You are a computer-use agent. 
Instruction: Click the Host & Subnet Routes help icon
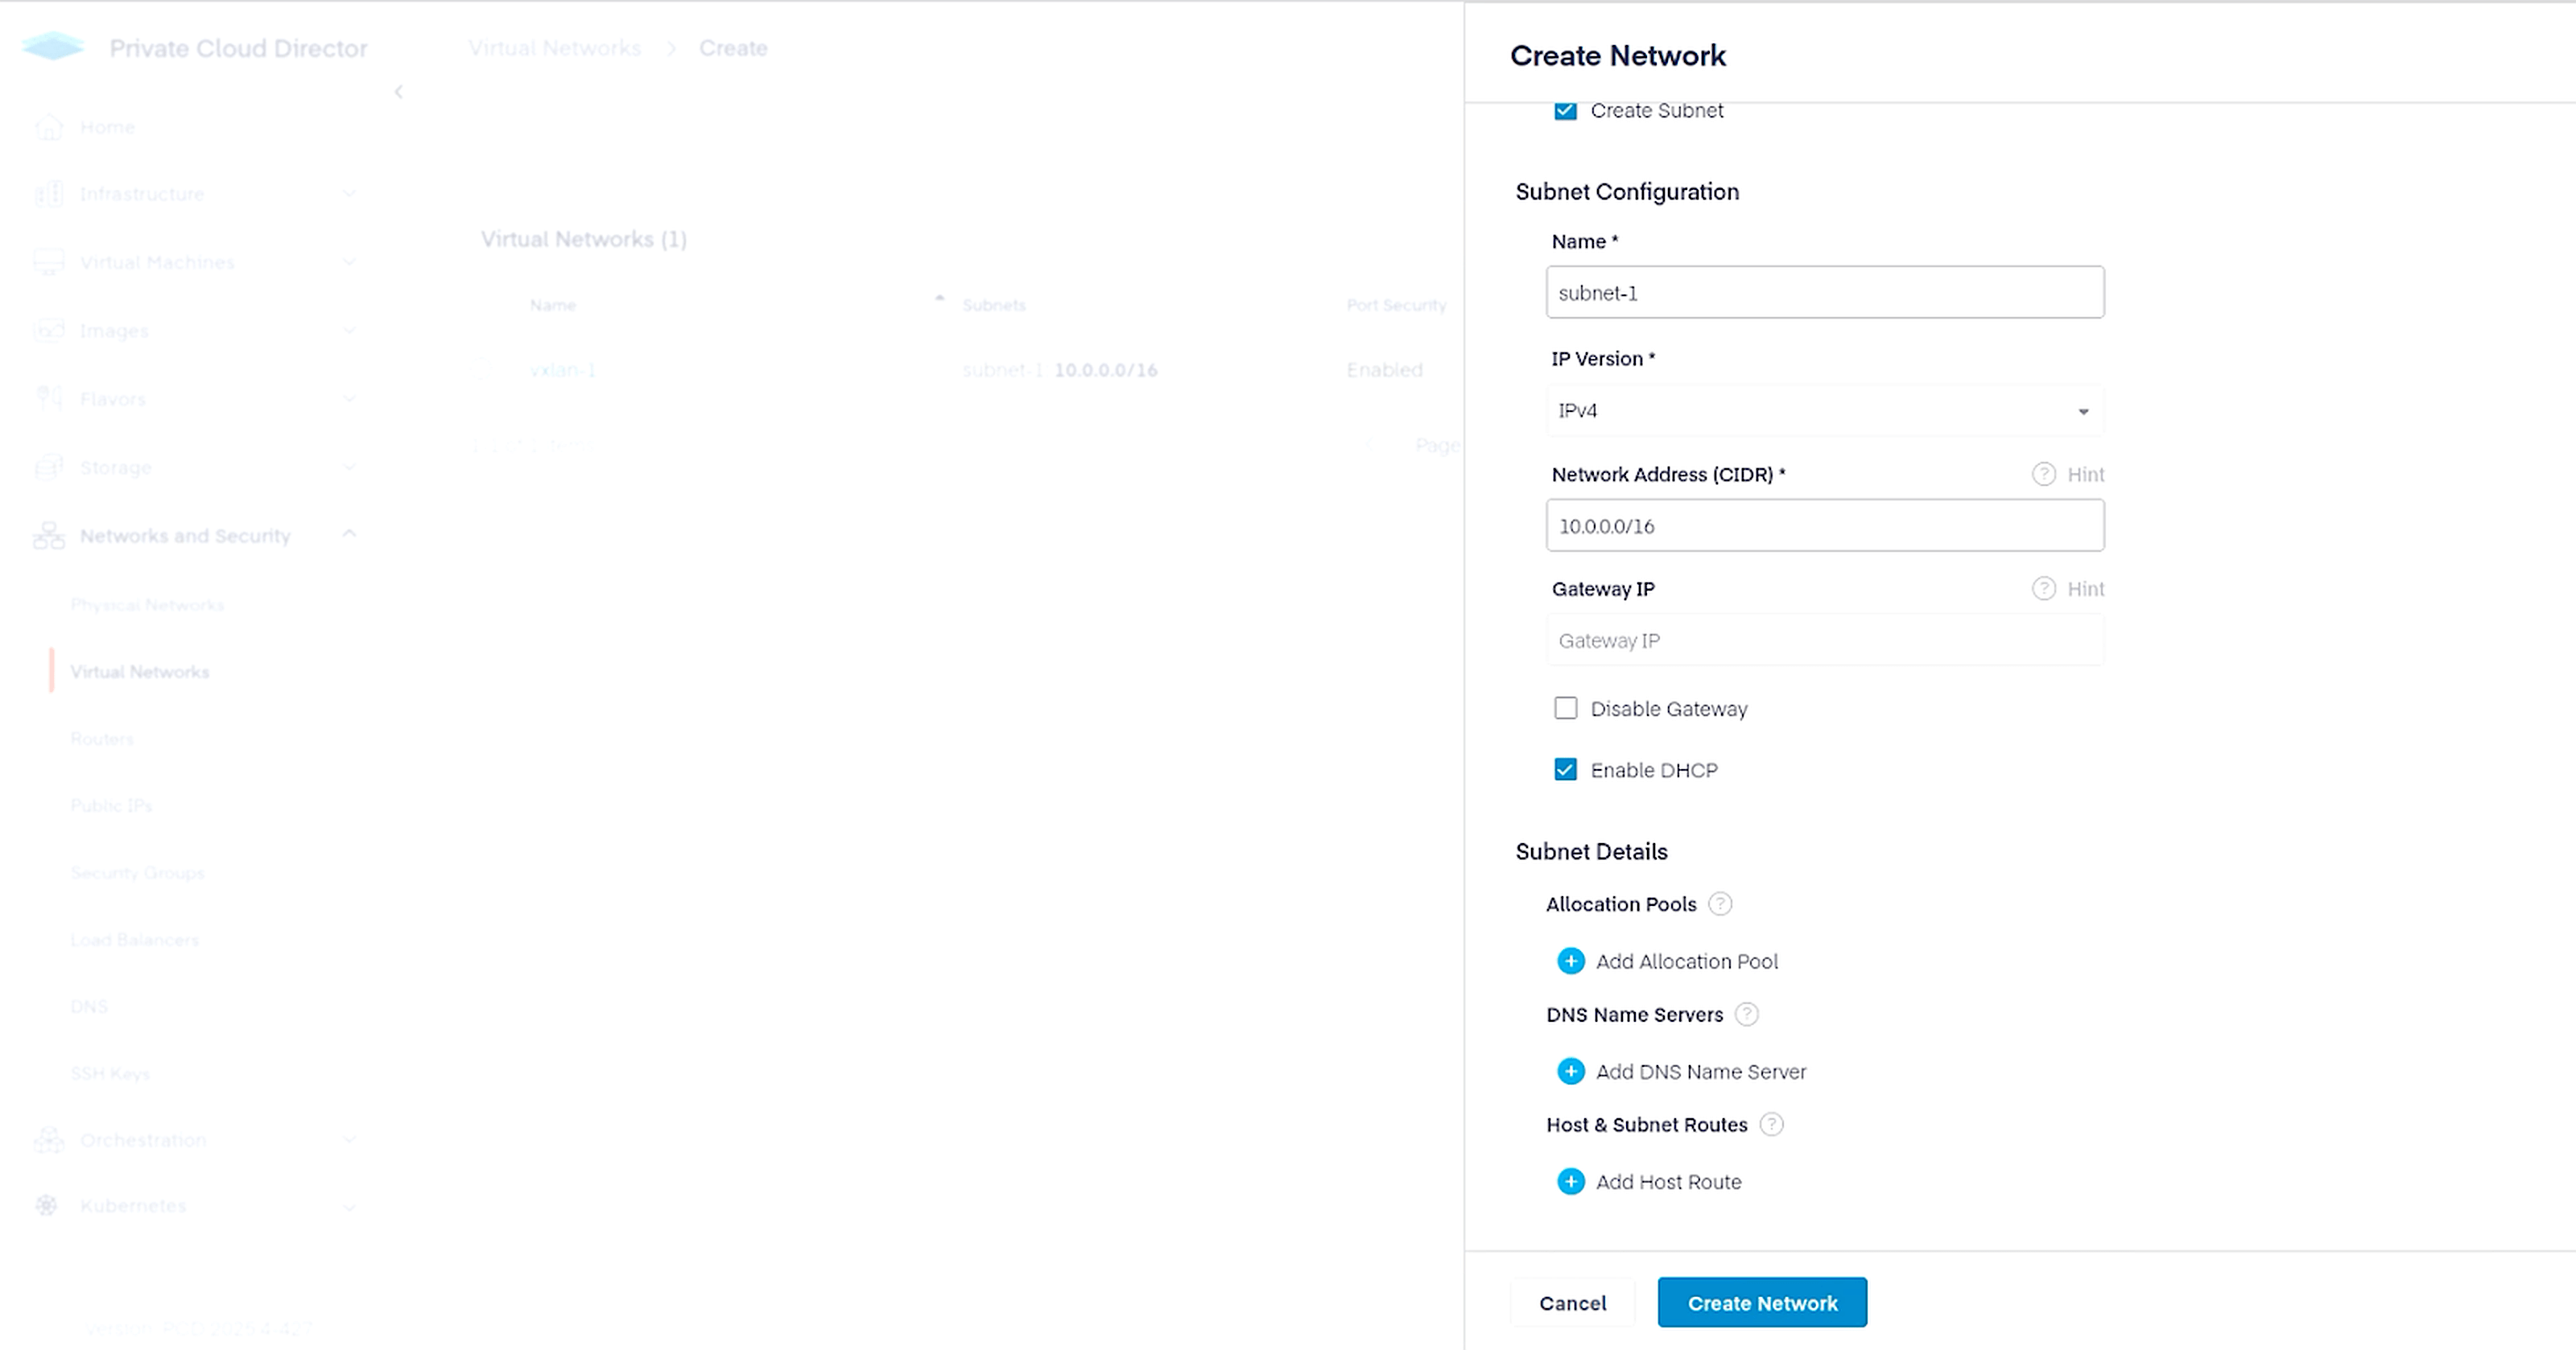pyautogui.click(x=1771, y=1124)
